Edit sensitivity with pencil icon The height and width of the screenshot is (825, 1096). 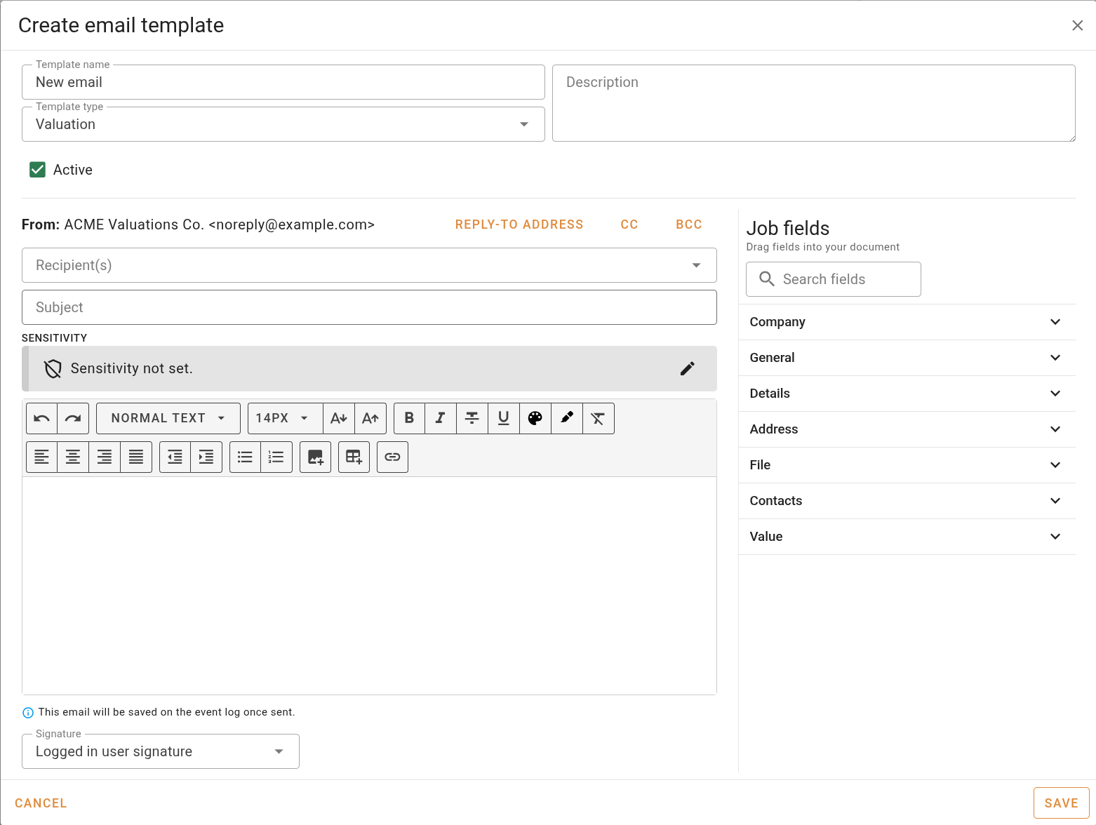[x=688, y=368]
